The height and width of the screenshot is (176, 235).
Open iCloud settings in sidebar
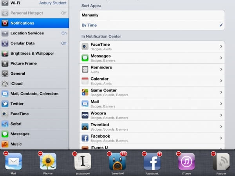[x=34, y=84]
